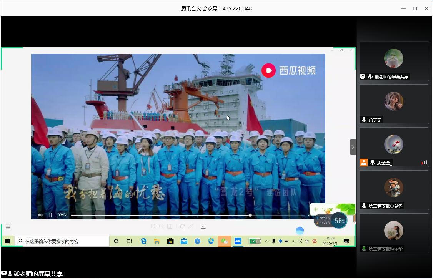This screenshot has width=433, height=279.
Task: Click the download icon below the video
Action: [x=203, y=226]
